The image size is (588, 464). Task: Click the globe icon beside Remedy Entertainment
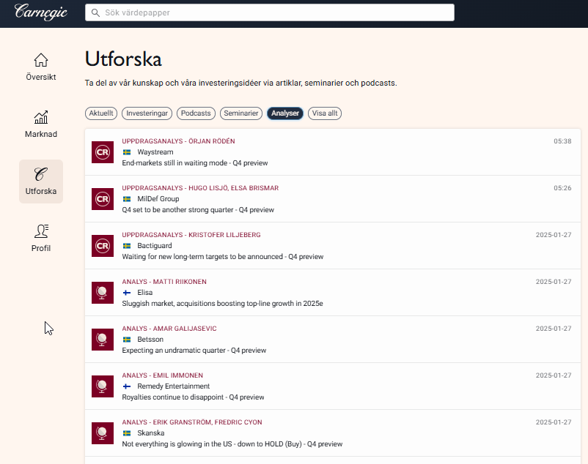click(103, 386)
